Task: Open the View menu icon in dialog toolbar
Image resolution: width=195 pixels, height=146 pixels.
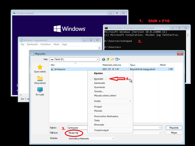Action: click(117, 59)
